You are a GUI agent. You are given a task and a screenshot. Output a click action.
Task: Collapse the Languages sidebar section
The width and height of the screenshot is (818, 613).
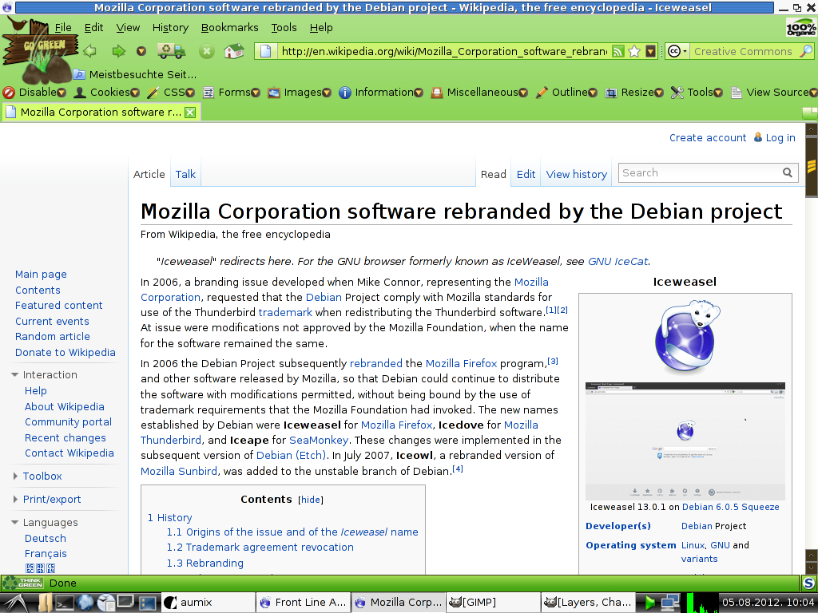point(14,522)
